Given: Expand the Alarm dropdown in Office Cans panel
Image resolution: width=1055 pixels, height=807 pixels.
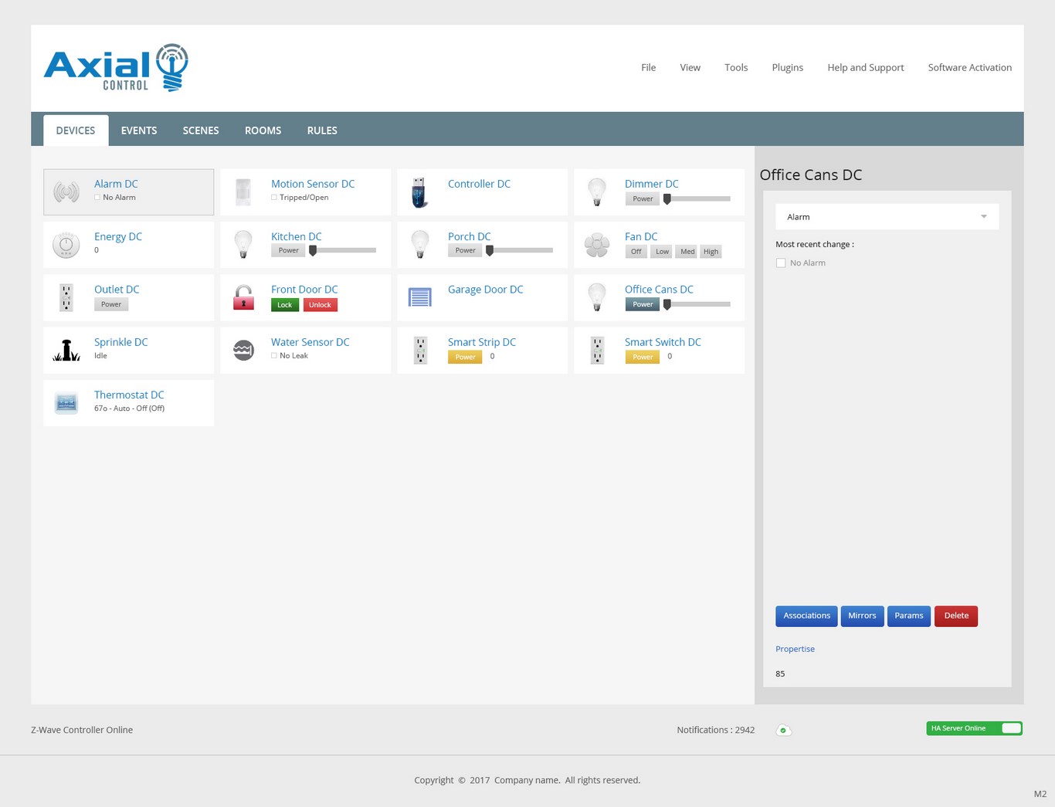Looking at the screenshot, I should (887, 217).
